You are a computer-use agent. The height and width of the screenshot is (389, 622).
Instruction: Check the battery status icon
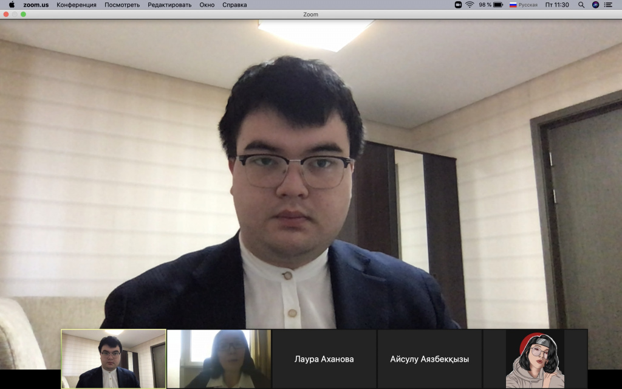pyautogui.click(x=498, y=5)
